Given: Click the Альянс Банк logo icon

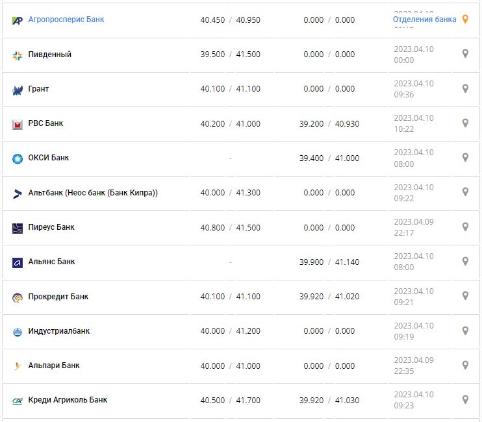Looking at the screenshot, I should (18, 262).
